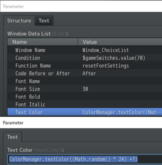This screenshot has height=165, width=162.
Task: Select the Text tab in lower Parameter dialog
Action: (x=13, y=137)
